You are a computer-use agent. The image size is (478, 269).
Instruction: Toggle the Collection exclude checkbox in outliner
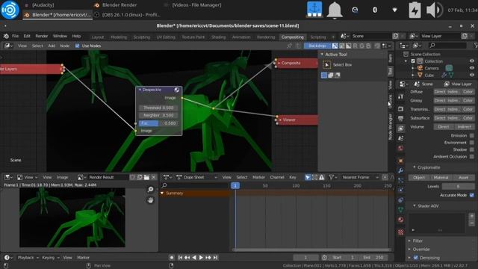(413, 61)
